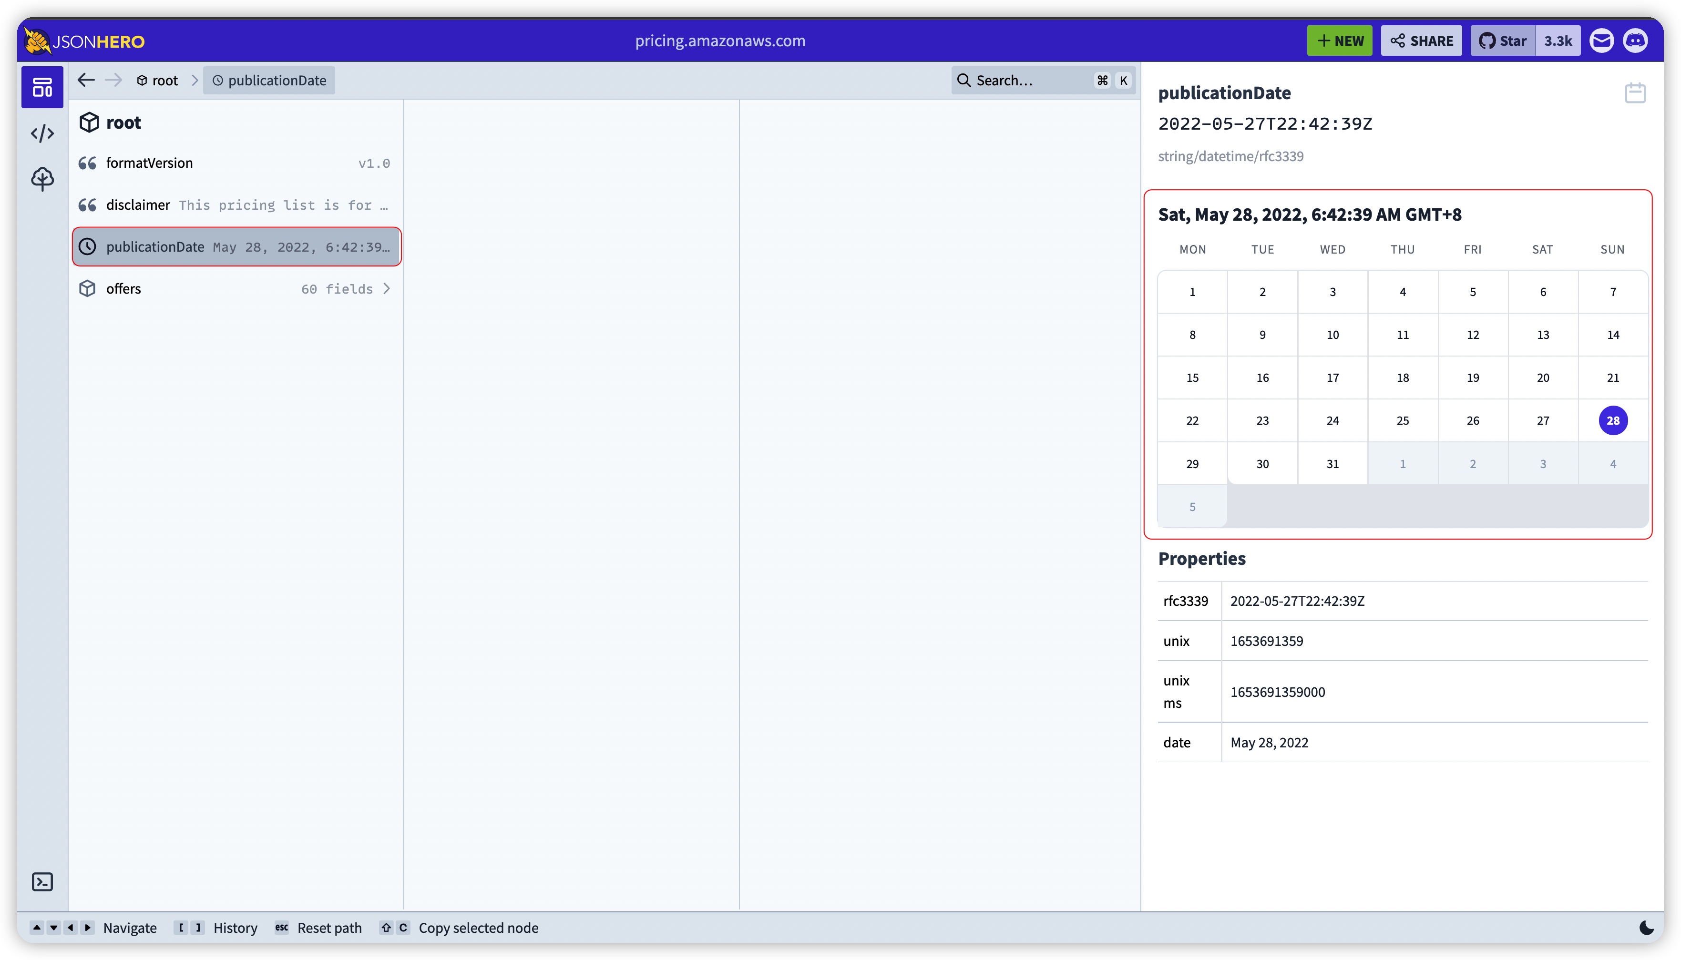
Task: Open the tree view sidebar icon
Action: click(42, 179)
